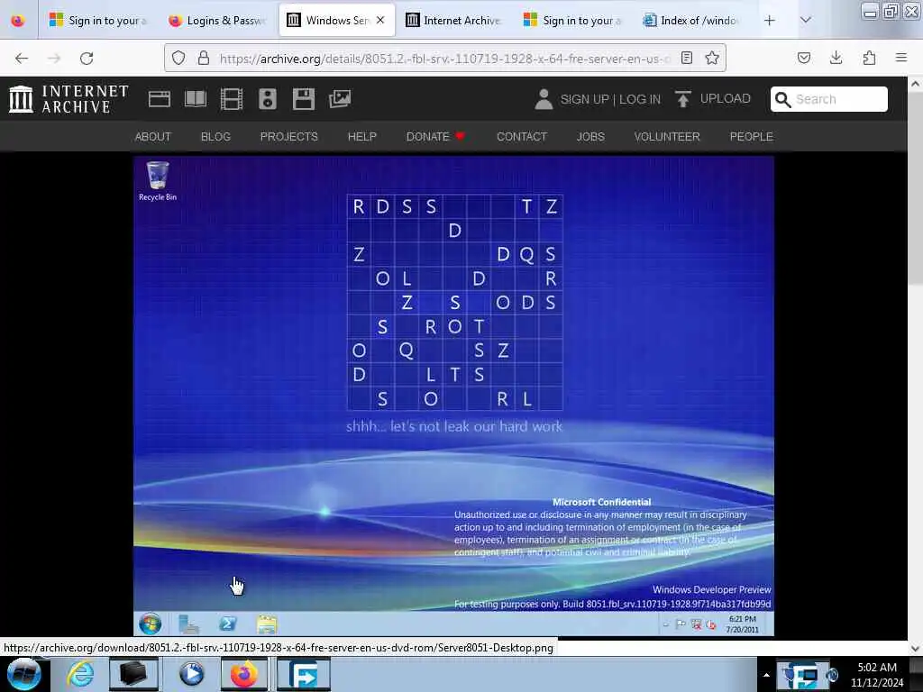The height and width of the screenshot is (692, 923).
Task: Switch to Logins & Passwords tab
Action: (216, 21)
